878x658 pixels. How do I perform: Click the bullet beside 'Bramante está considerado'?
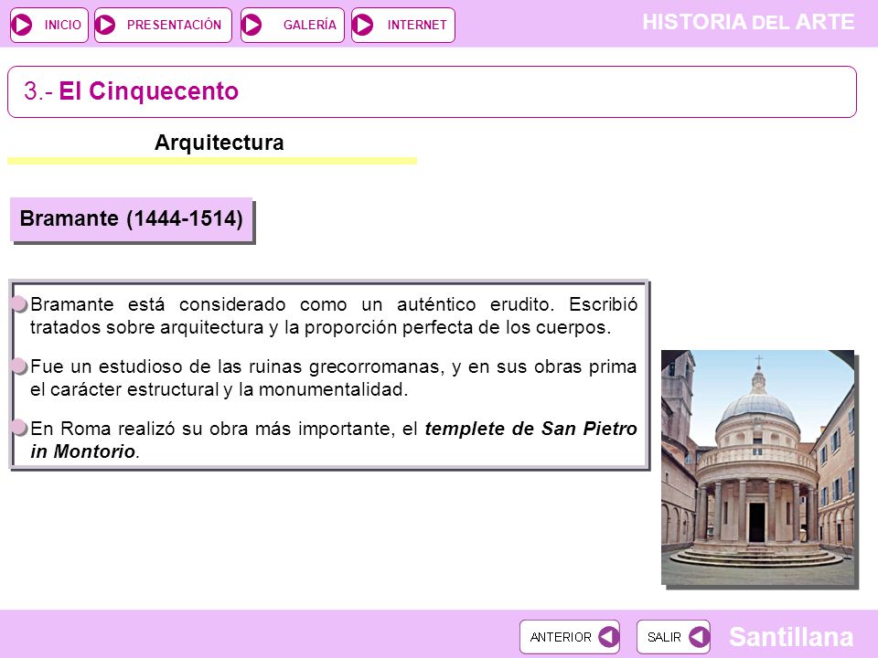tap(19, 304)
